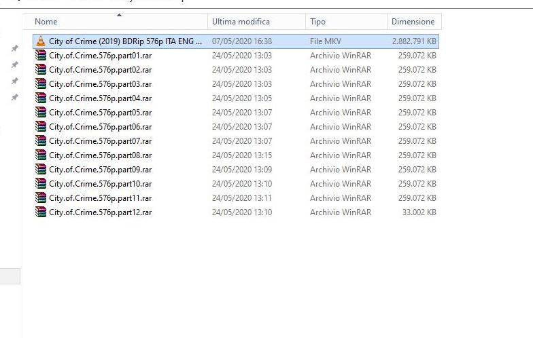Click the 2.882.791 KB size value
Image resolution: width=533 pixels, height=338 pixels.
pyautogui.click(x=414, y=41)
